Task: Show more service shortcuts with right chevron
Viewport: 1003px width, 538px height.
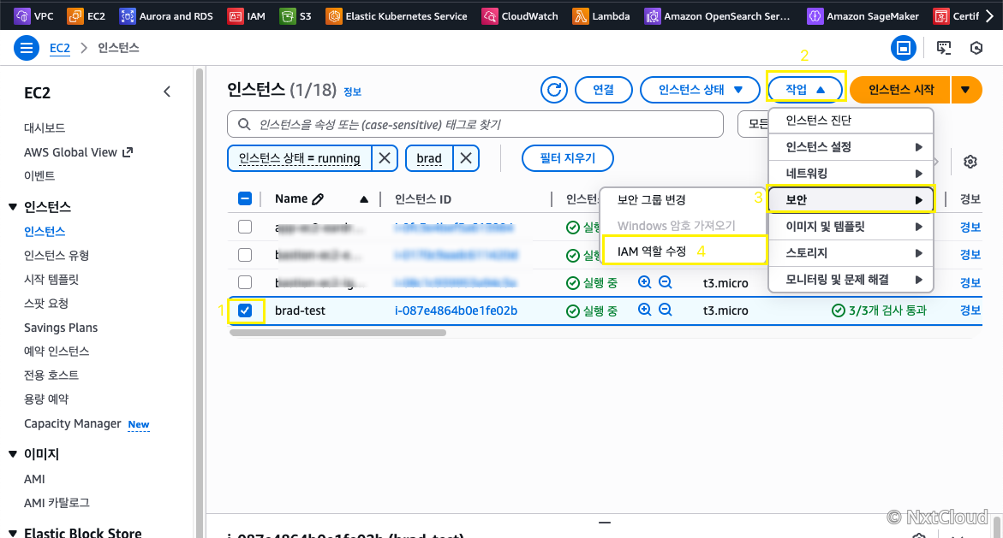Action: [989, 16]
